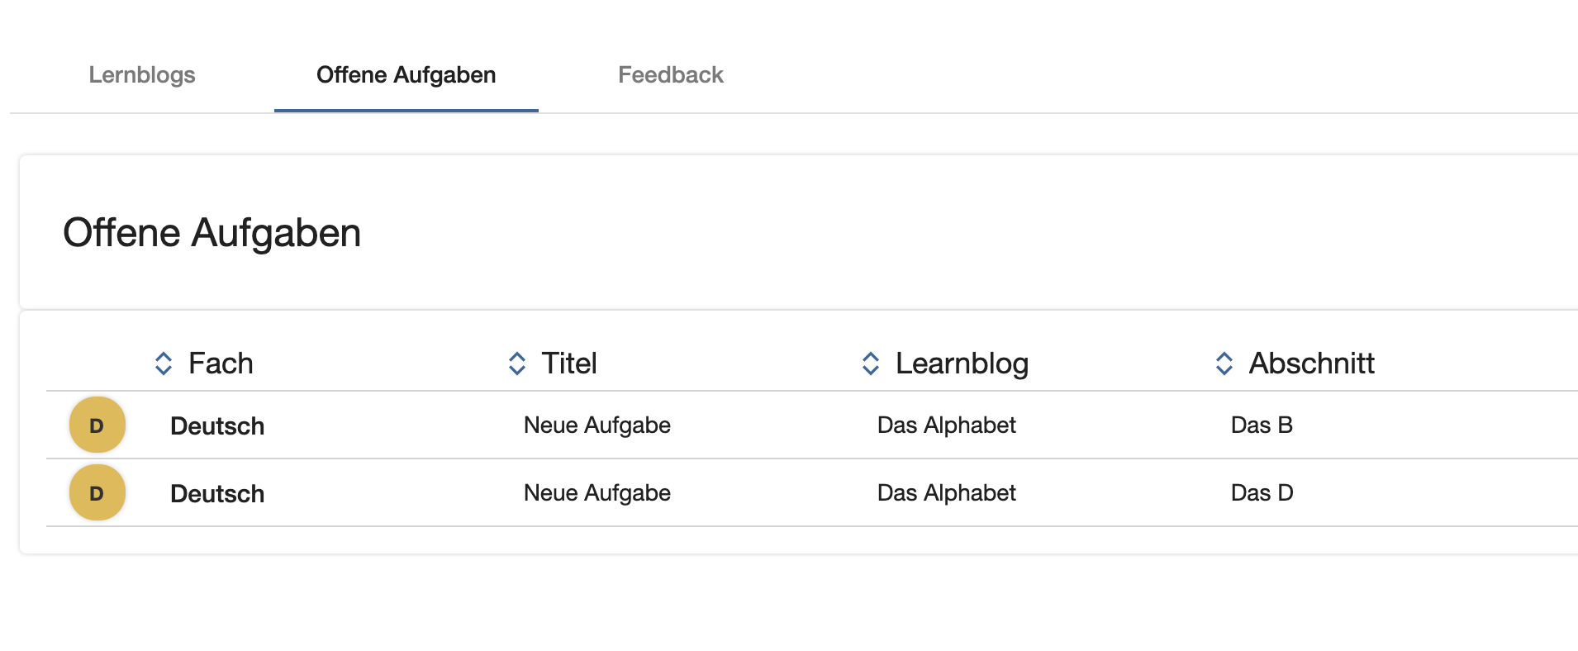1578x651 pixels.
Task: Click Deutsch subject in the first row
Action: (x=217, y=426)
